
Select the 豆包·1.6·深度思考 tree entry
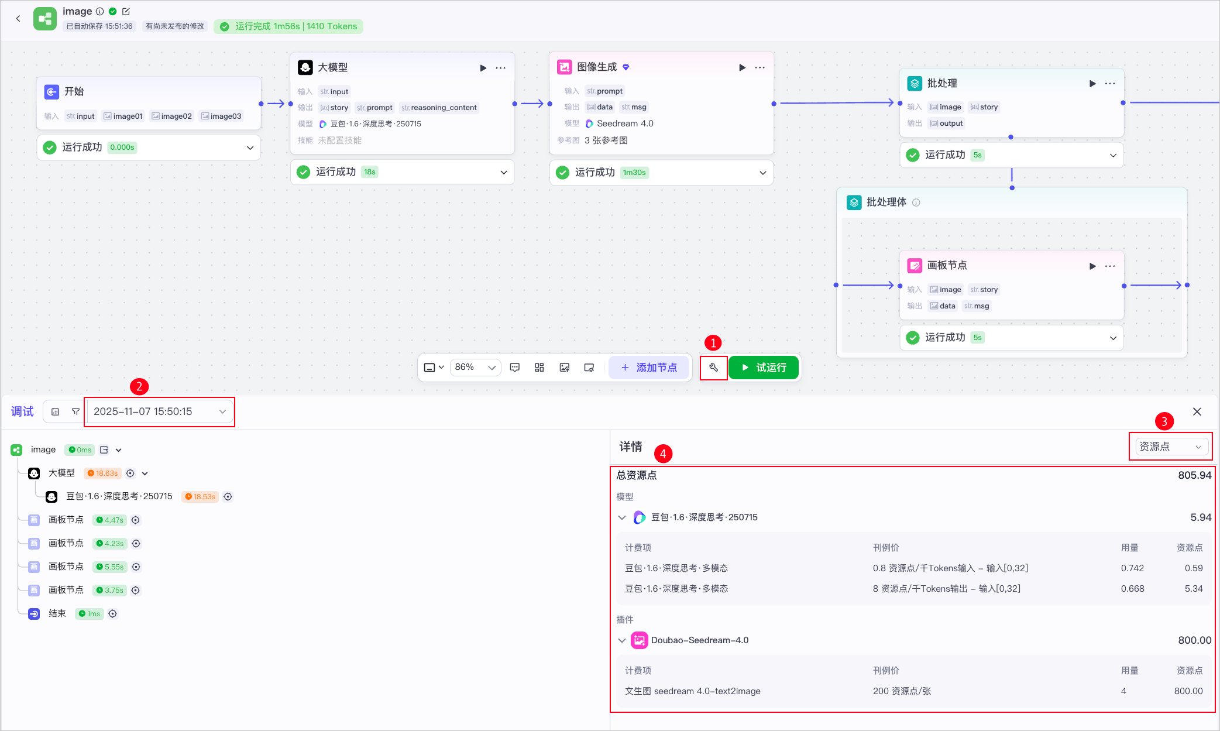click(x=119, y=496)
